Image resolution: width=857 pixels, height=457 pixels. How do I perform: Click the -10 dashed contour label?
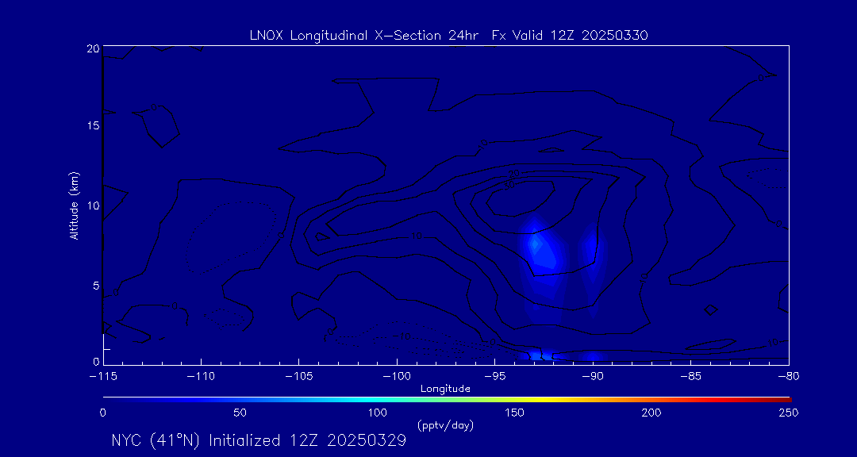coord(402,336)
